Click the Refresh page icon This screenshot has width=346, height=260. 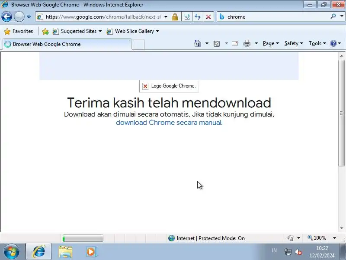point(198,17)
